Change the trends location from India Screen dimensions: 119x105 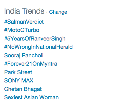pos(58,12)
